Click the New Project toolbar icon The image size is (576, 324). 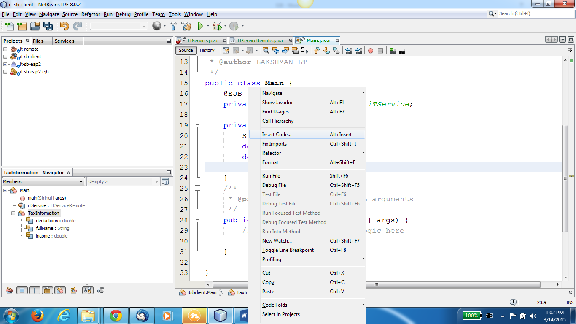[x=22, y=26]
